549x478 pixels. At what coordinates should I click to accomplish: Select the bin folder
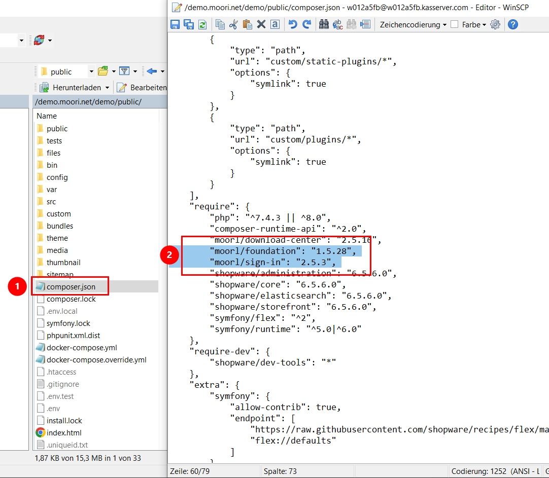point(52,165)
